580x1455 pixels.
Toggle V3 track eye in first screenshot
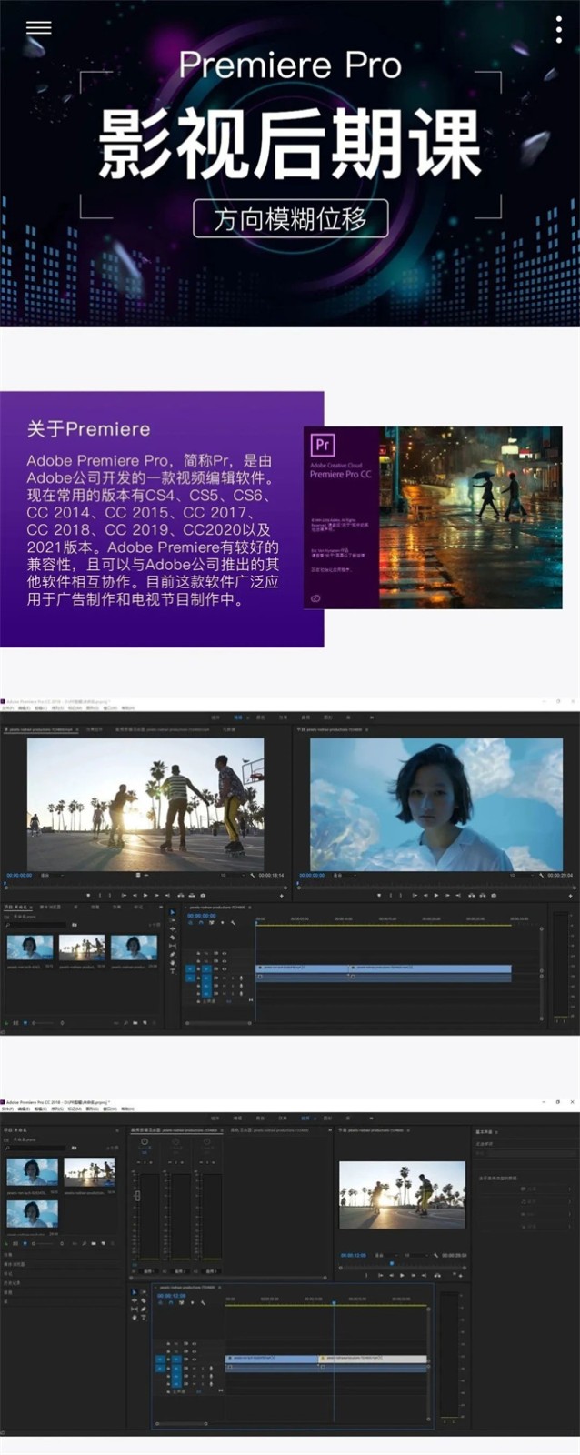point(224,953)
